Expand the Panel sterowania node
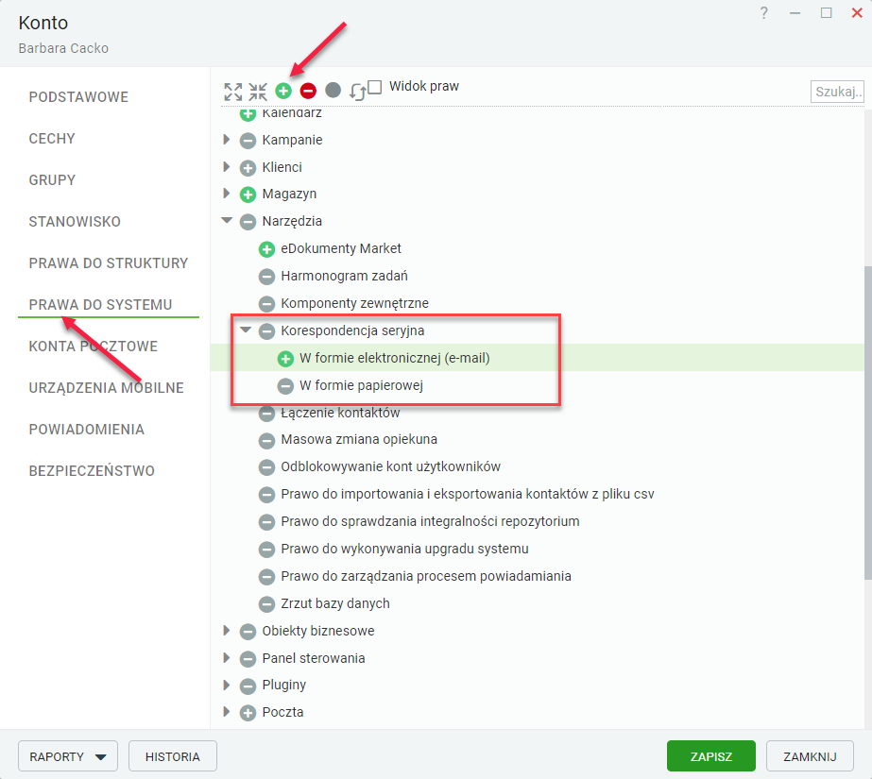 click(227, 657)
